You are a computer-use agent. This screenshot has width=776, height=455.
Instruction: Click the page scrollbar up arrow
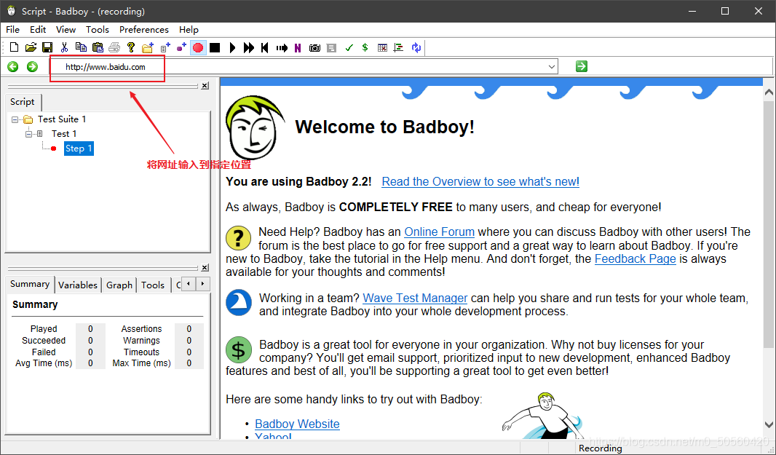point(769,92)
